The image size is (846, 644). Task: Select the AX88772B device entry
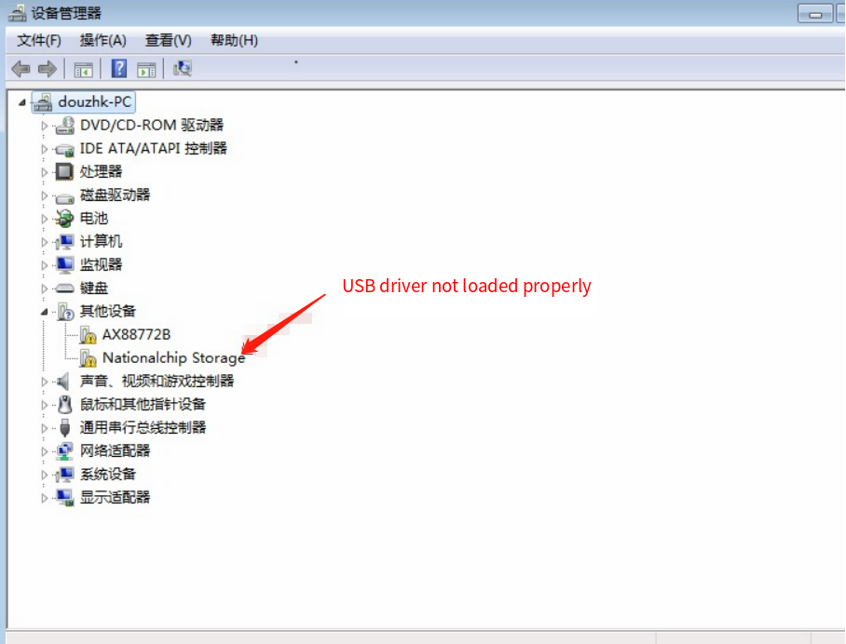137,335
